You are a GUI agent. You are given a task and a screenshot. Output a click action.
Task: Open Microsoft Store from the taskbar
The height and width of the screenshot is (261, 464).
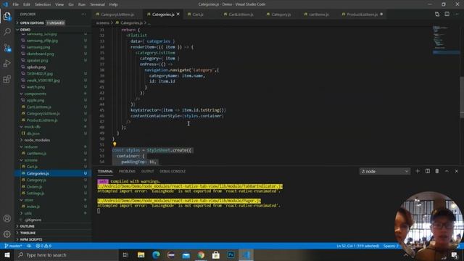coord(216,254)
